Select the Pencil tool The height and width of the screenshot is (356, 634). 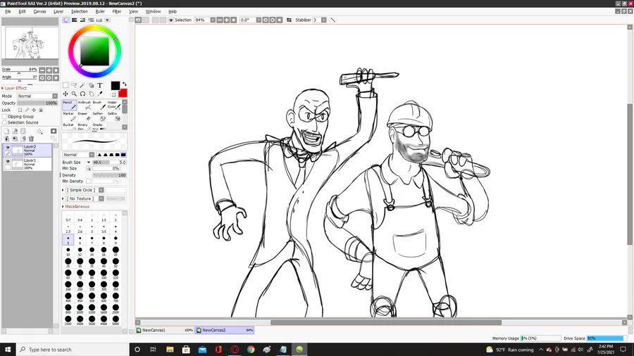point(70,105)
